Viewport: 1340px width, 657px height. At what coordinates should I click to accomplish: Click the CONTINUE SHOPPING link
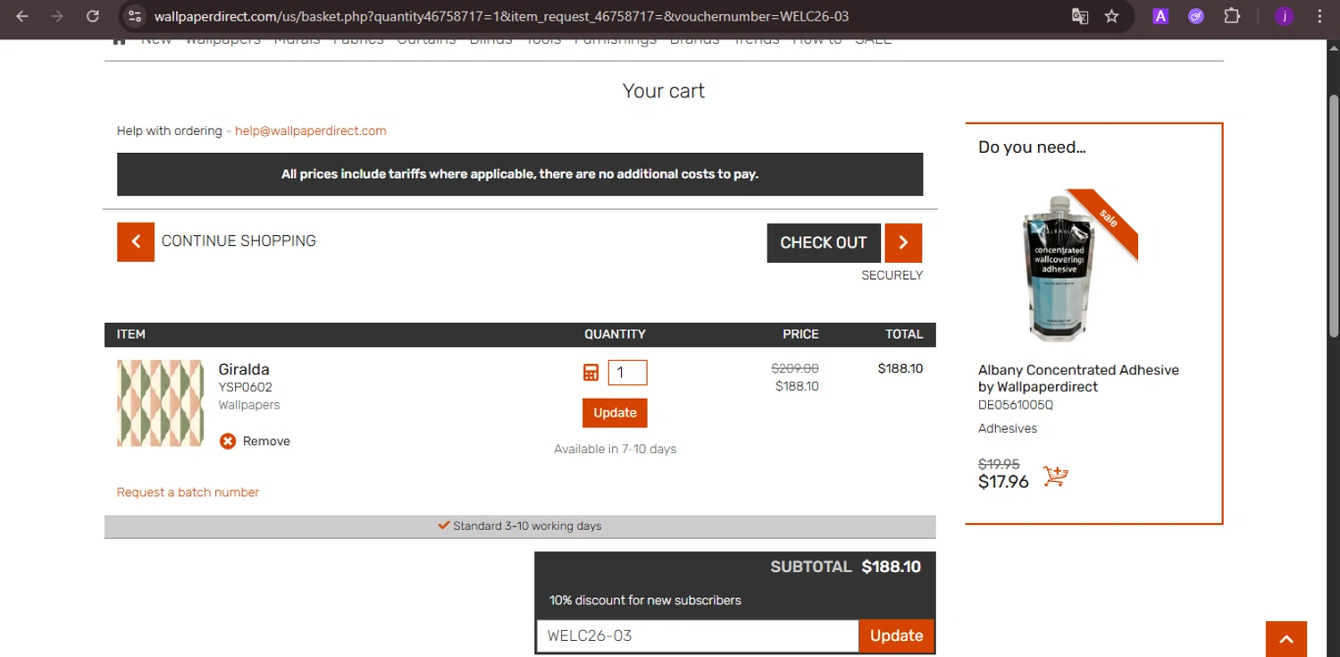[x=239, y=240]
